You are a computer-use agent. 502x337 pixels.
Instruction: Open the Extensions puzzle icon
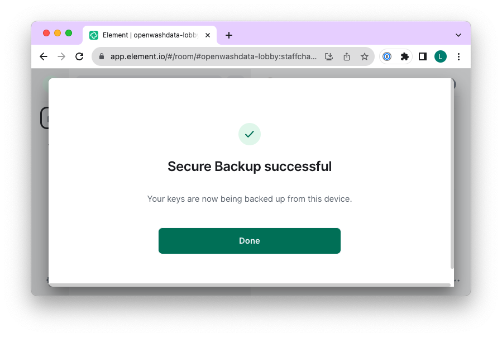tap(405, 56)
